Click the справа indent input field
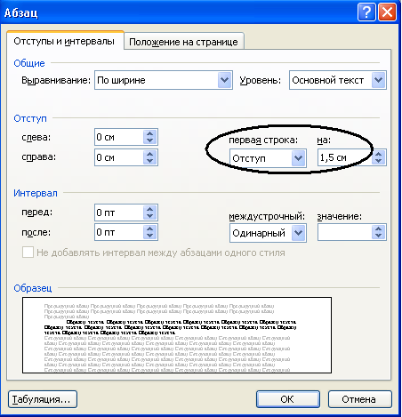This screenshot has height=417, width=402. click(x=119, y=157)
